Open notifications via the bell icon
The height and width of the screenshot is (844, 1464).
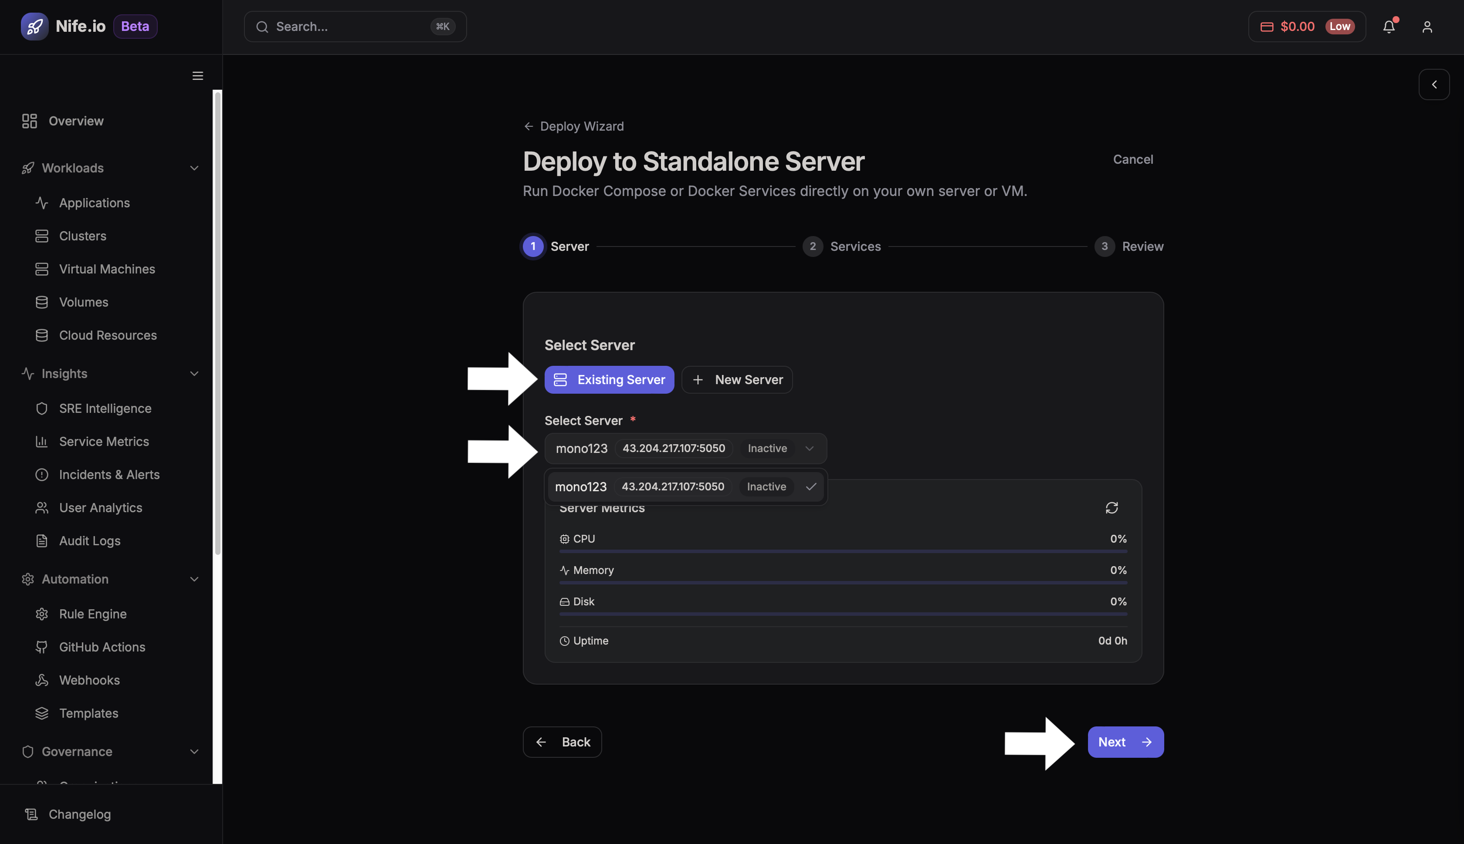pyautogui.click(x=1389, y=26)
